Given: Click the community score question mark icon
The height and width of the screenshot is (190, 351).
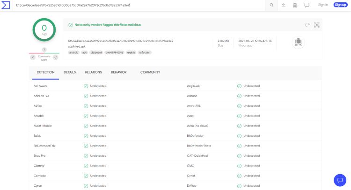Looking at the screenshot, I should pos(44,50).
